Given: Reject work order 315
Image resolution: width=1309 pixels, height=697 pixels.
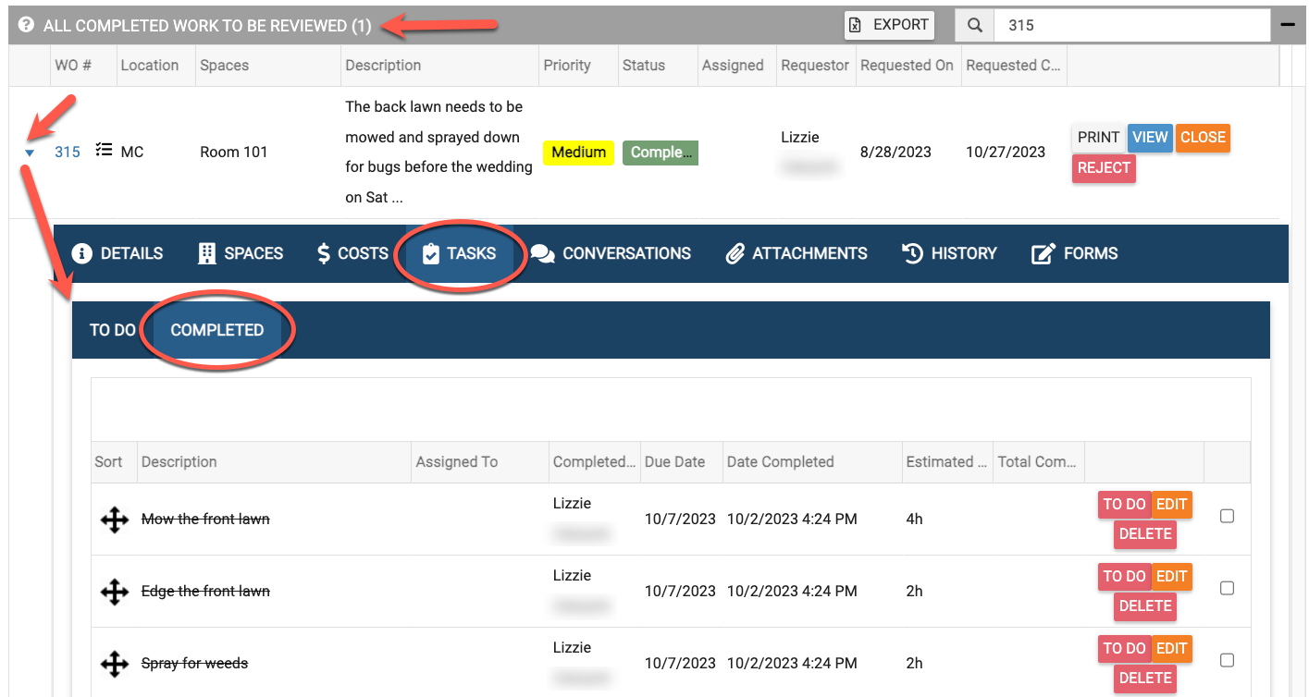Looking at the screenshot, I should (1104, 168).
